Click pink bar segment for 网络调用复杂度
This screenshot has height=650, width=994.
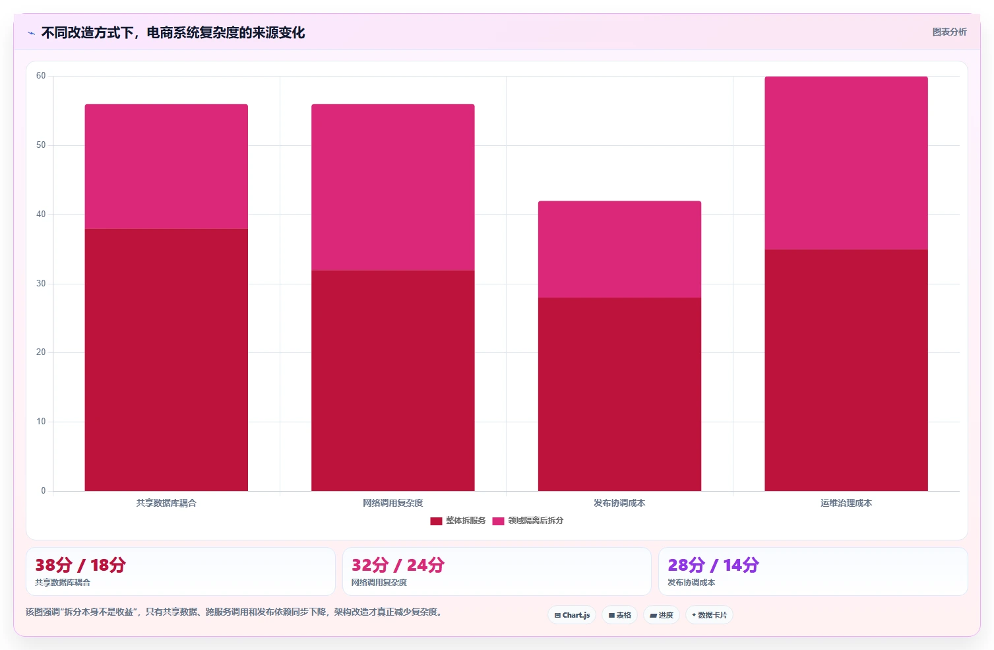point(393,187)
